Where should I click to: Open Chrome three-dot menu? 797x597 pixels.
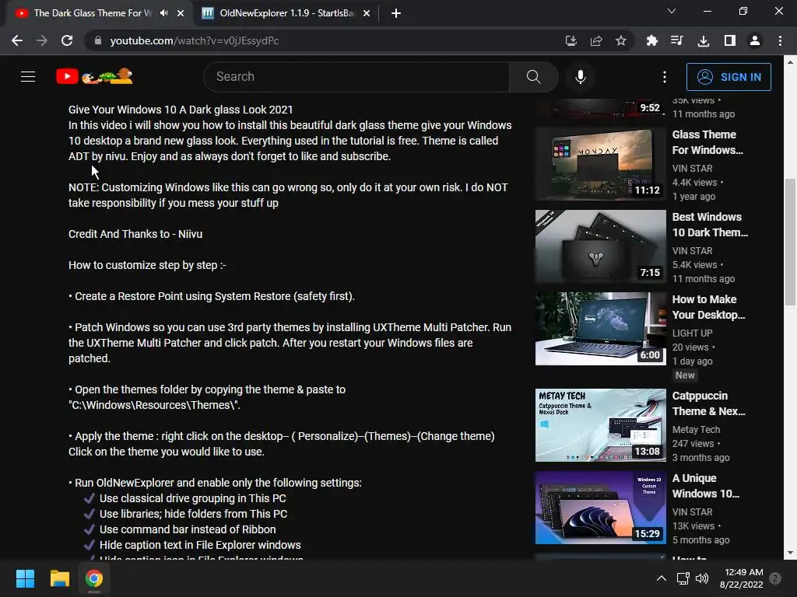point(780,40)
